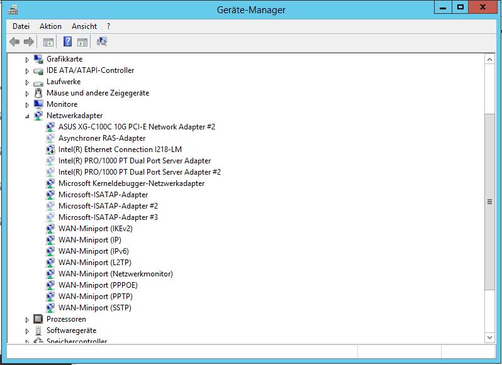Click the vertical scrollbar thumb
Screen dimensions: 502x365
click(x=489, y=202)
